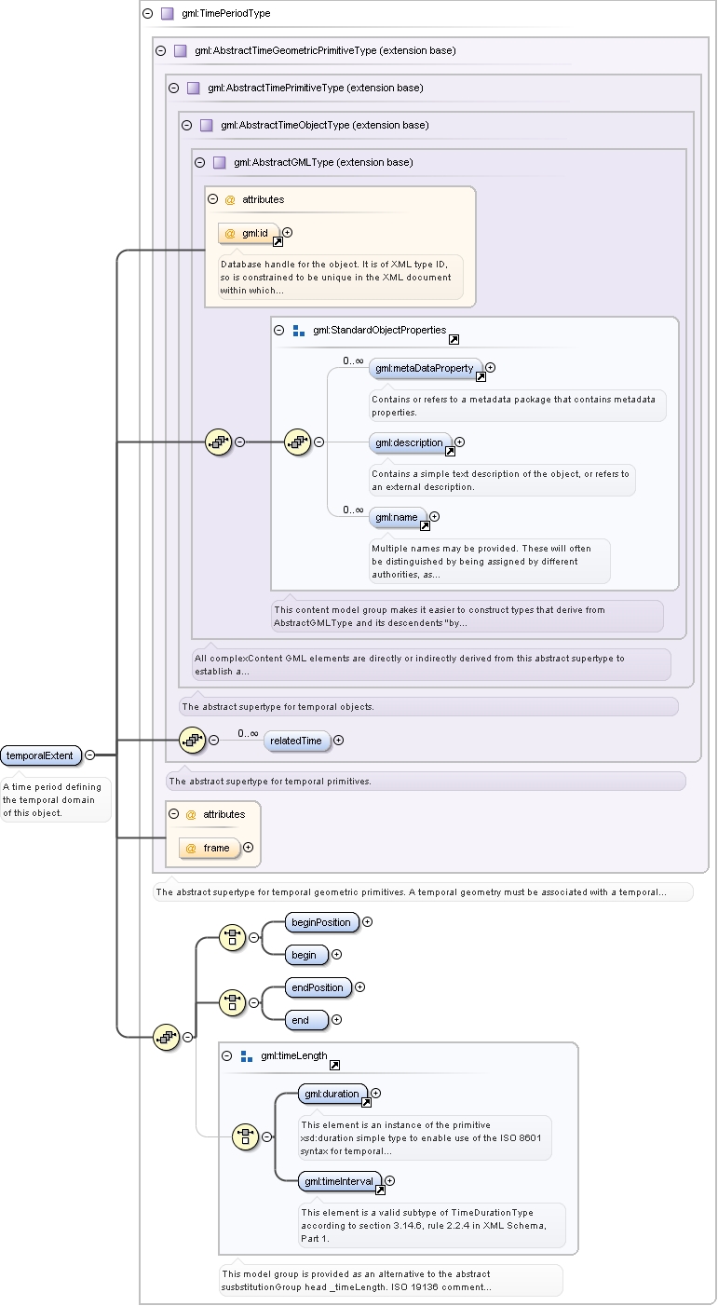Image resolution: width=718 pixels, height=1306 pixels.
Task: Expand the frame attribute plus
Action: click(248, 848)
